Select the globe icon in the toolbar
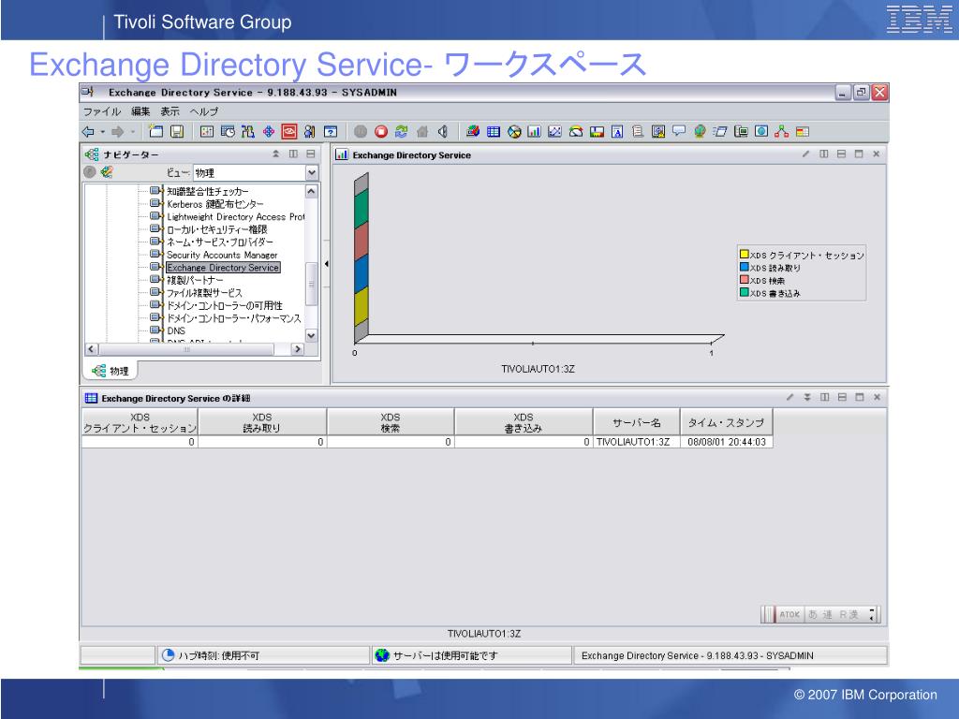959x719 pixels. pyautogui.click(x=700, y=131)
